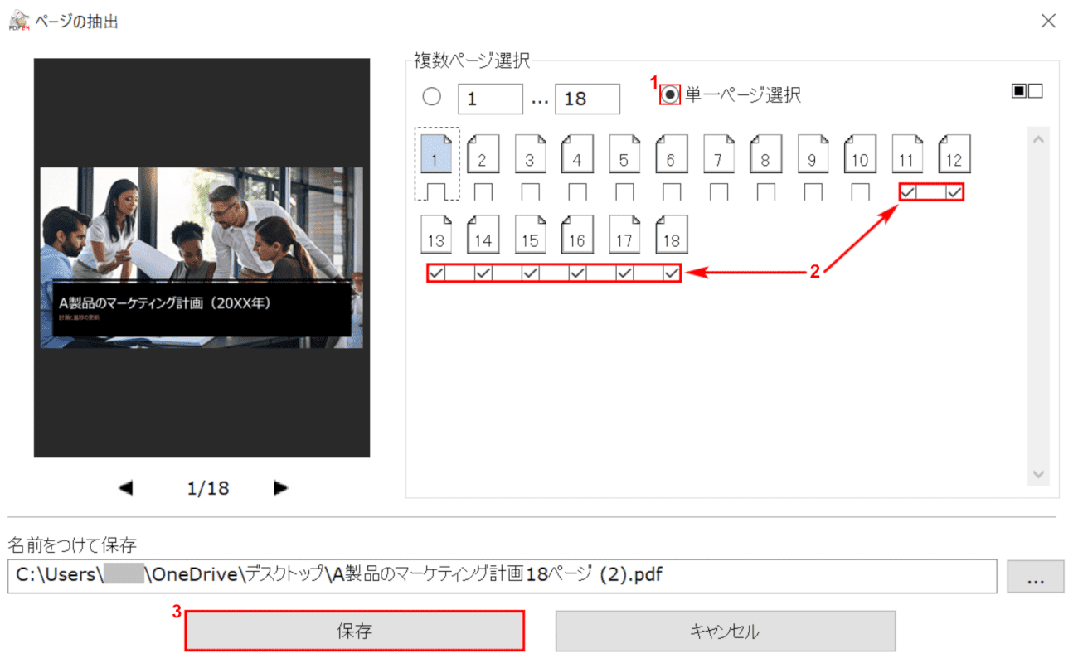Select the page 3 icon
1078x663 pixels.
531,154
